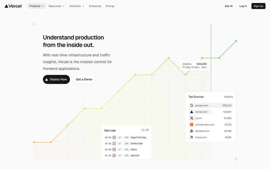
Task: Click the function icon on the /api/jwt row
Action: [114, 155]
